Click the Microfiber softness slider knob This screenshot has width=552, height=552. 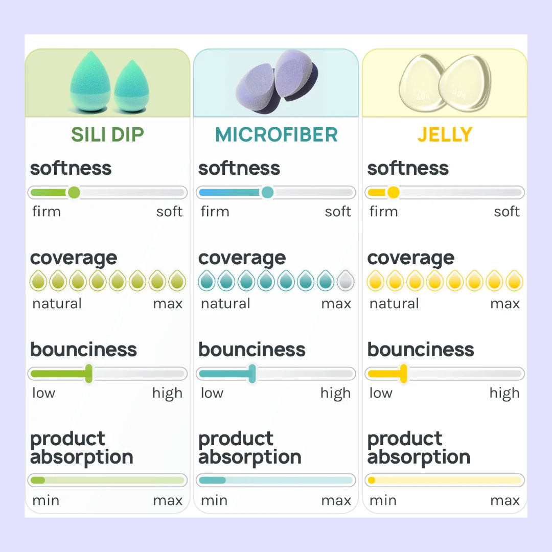click(267, 193)
